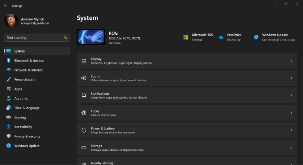
Task: Click the Find a setting search box
Action: 34,38
